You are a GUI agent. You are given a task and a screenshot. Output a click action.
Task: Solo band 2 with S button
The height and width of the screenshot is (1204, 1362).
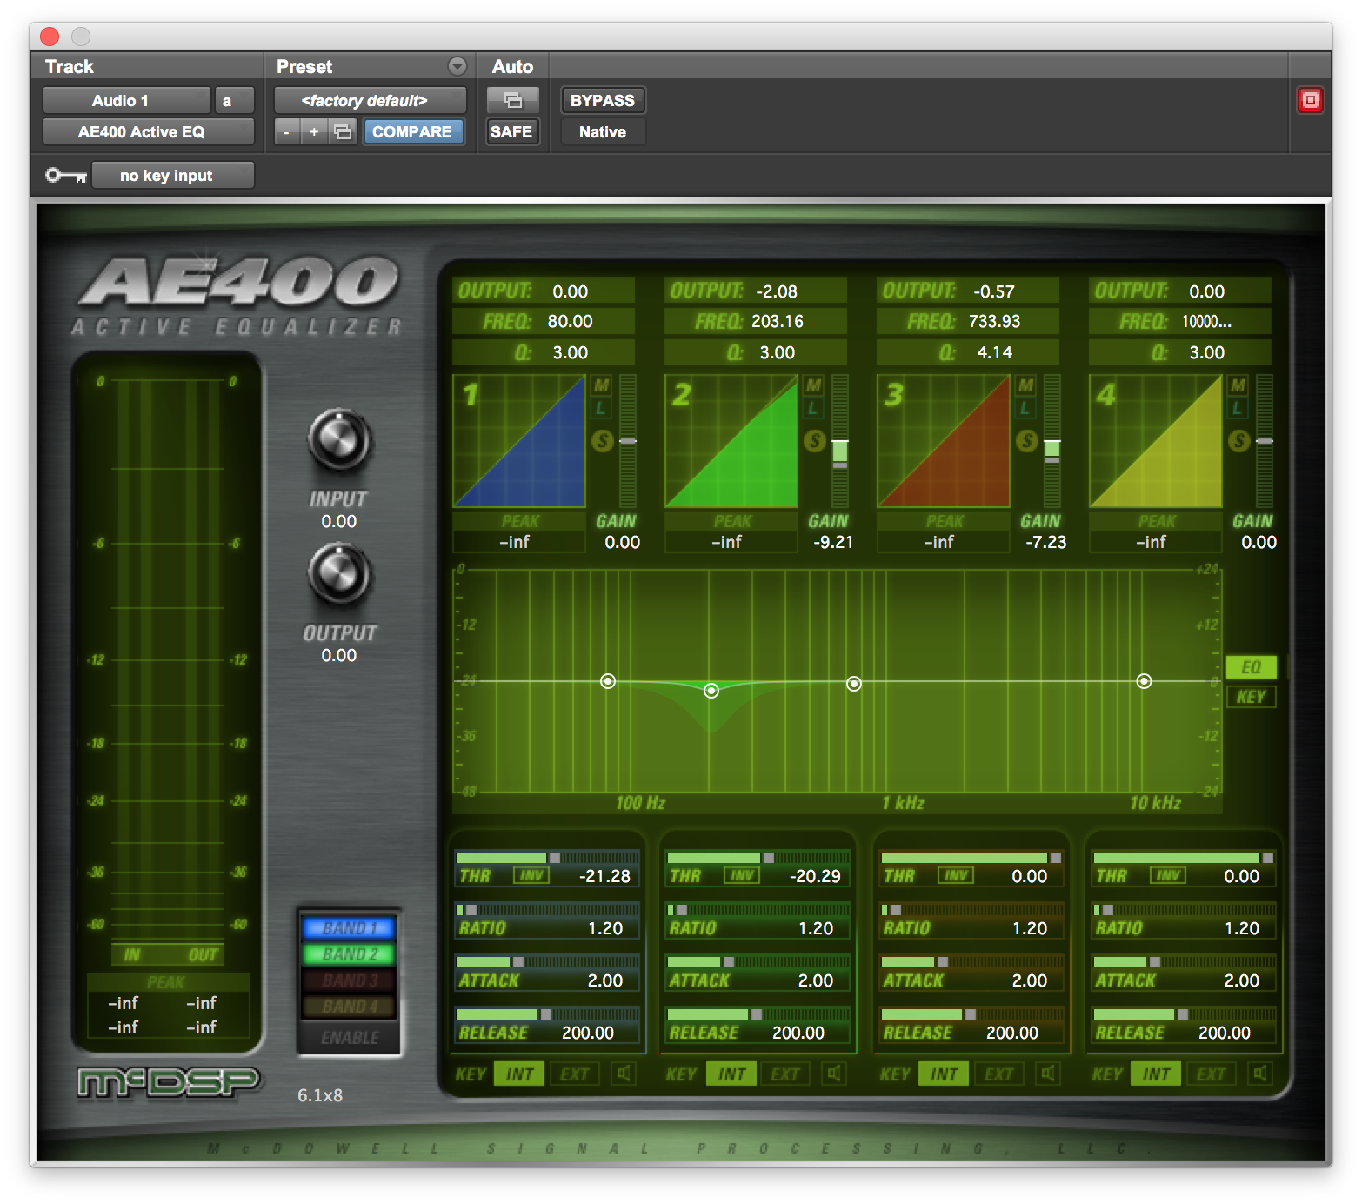point(814,441)
